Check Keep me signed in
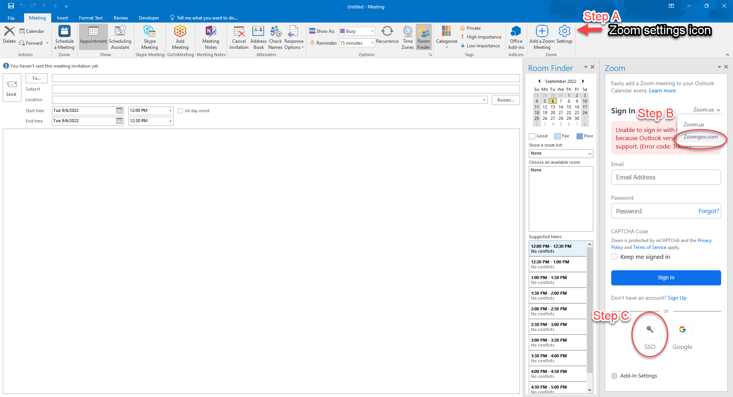The image size is (733, 397). (614, 257)
